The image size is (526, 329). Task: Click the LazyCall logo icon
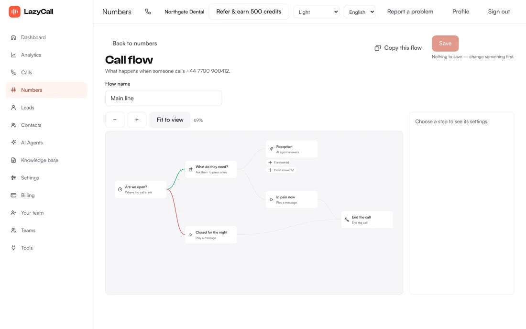pyautogui.click(x=14, y=12)
